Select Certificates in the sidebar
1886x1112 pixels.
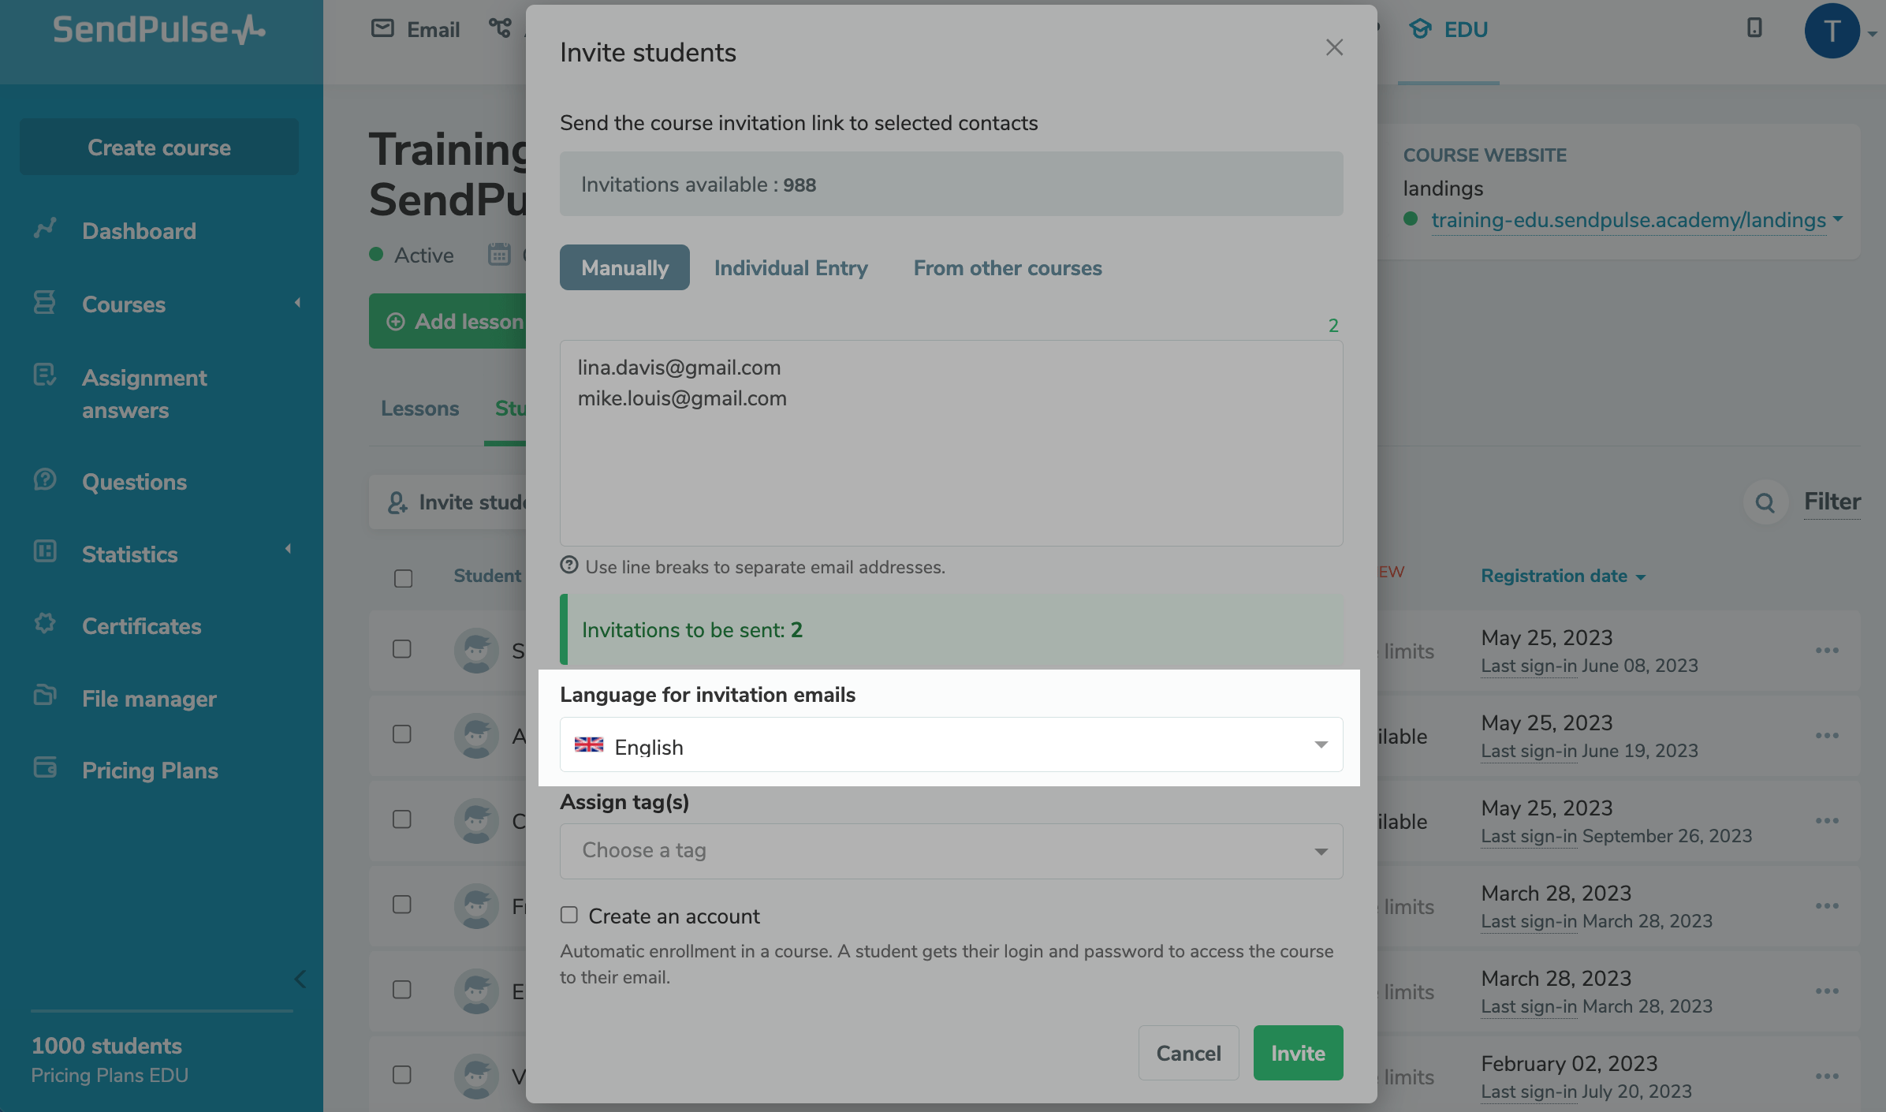141,625
